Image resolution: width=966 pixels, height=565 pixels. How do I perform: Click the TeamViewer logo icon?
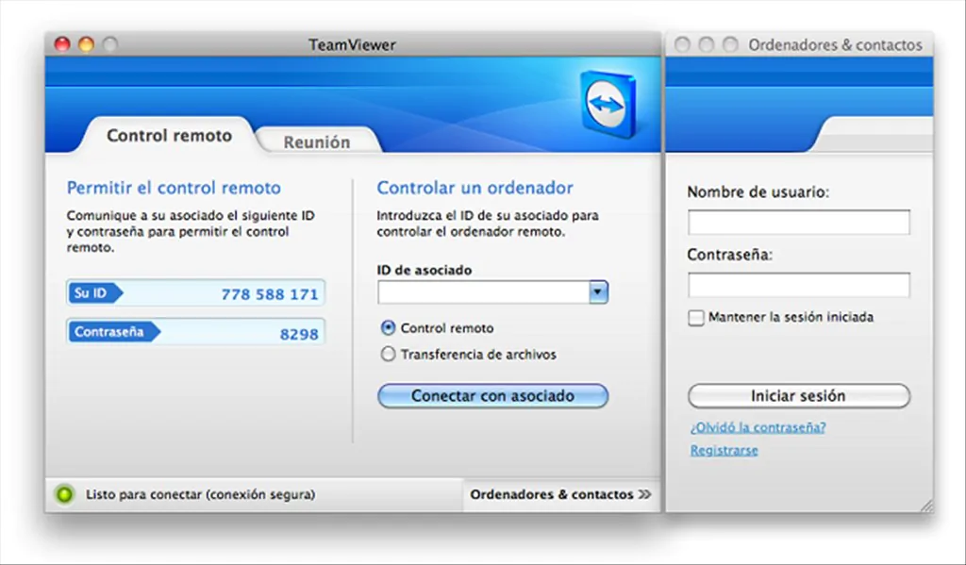tap(608, 104)
